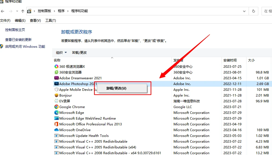Select the Bonjour program name
Image resolution: width=272 pixels, height=155 pixels.
point(66,95)
